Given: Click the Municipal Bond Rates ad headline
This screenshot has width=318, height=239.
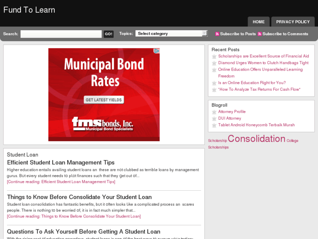Looking at the screenshot, I should click(x=104, y=72).
